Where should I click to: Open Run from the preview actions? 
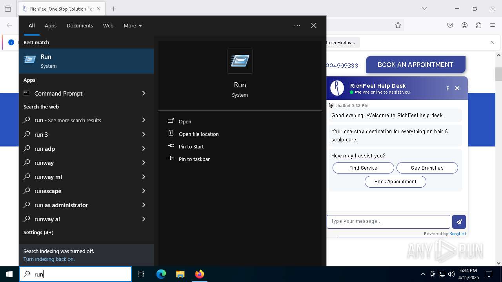tap(185, 121)
